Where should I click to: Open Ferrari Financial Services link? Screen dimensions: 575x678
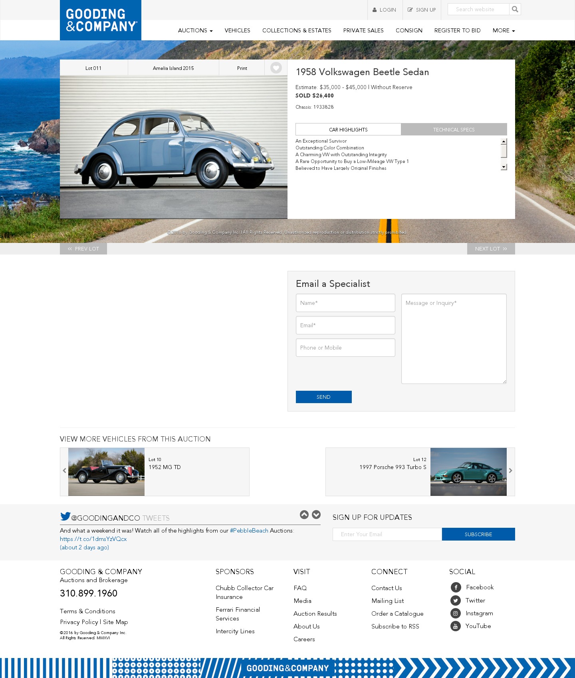pyautogui.click(x=238, y=614)
